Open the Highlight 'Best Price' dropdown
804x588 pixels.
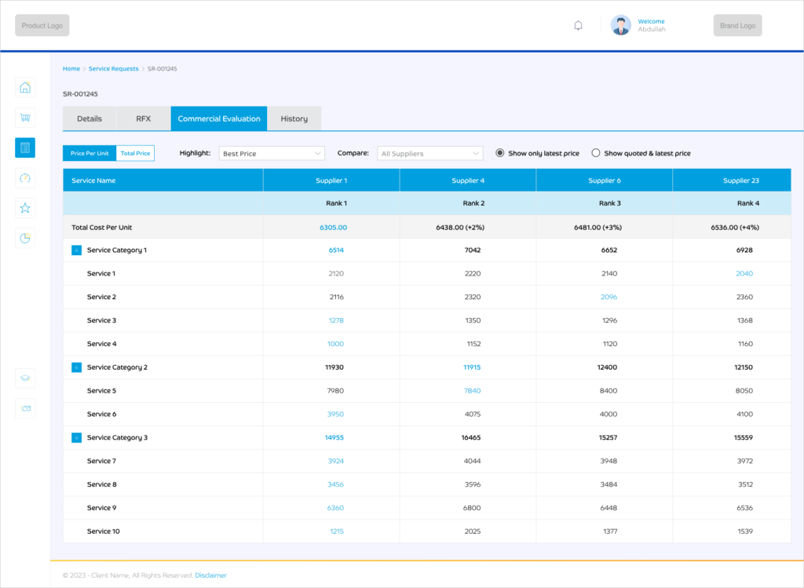click(272, 154)
